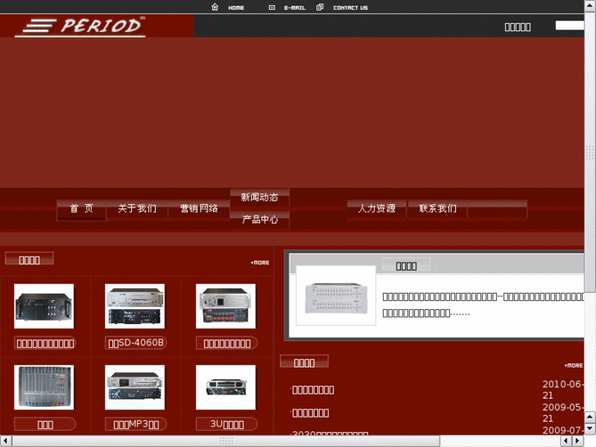
Task: Open the third top-row product thumbnail
Action: tap(225, 306)
